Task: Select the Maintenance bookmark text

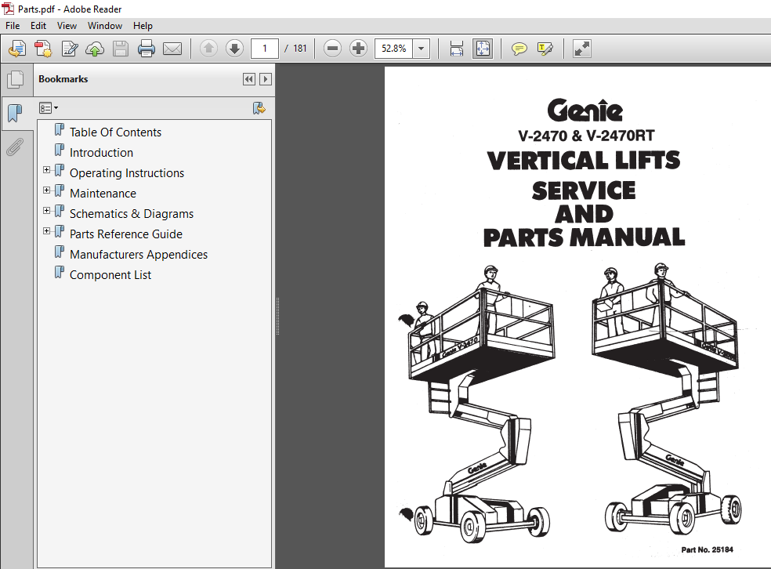Action: (103, 194)
